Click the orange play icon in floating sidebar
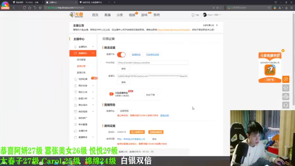 286,79
